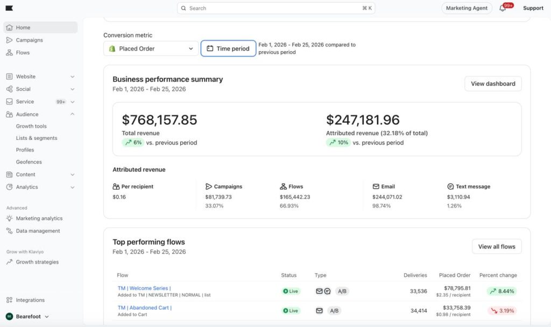Click the A/B badge on Abandoned Cart flow

tap(334, 311)
